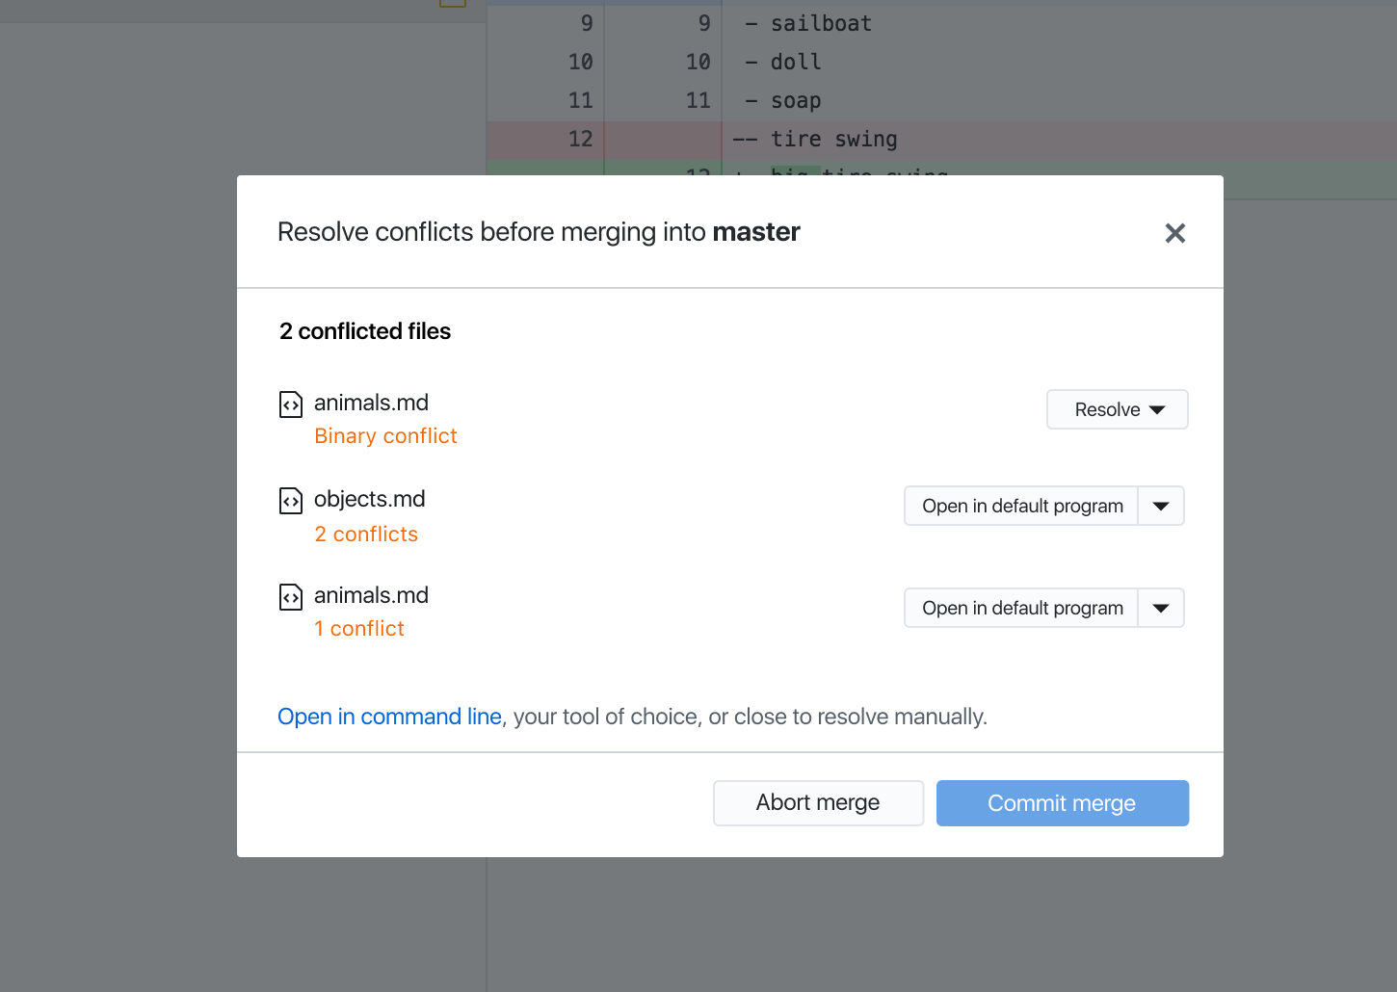
Task: Click the file icon beside animals.md with 1 conflict
Action: (290, 597)
